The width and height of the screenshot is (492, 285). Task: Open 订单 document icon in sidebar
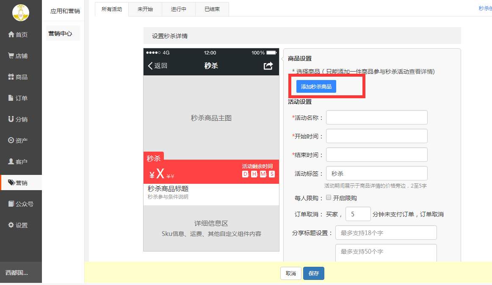[x=11, y=98]
